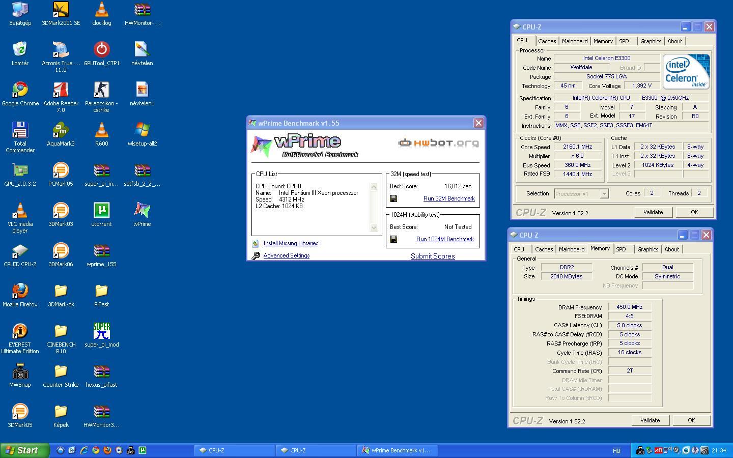Launch MWSnap desktop icon
This screenshot has width=733, height=458.
click(20, 371)
